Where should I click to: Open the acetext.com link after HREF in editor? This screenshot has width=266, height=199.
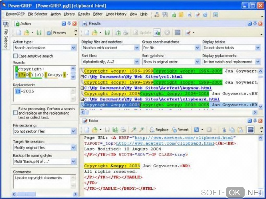pyautogui.click(x=184, y=138)
